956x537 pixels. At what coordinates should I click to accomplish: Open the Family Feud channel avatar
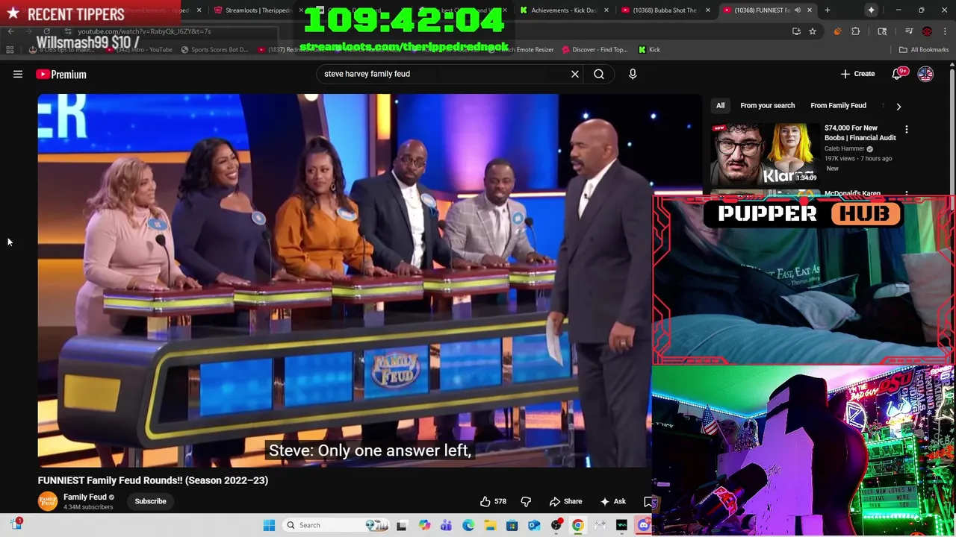pos(48,501)
